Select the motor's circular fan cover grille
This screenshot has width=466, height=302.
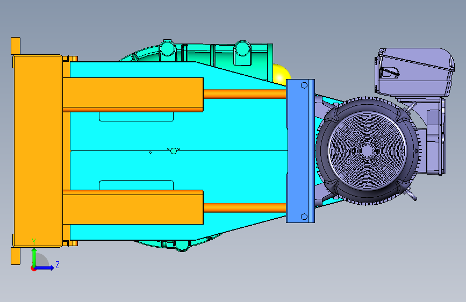point(367,152)
